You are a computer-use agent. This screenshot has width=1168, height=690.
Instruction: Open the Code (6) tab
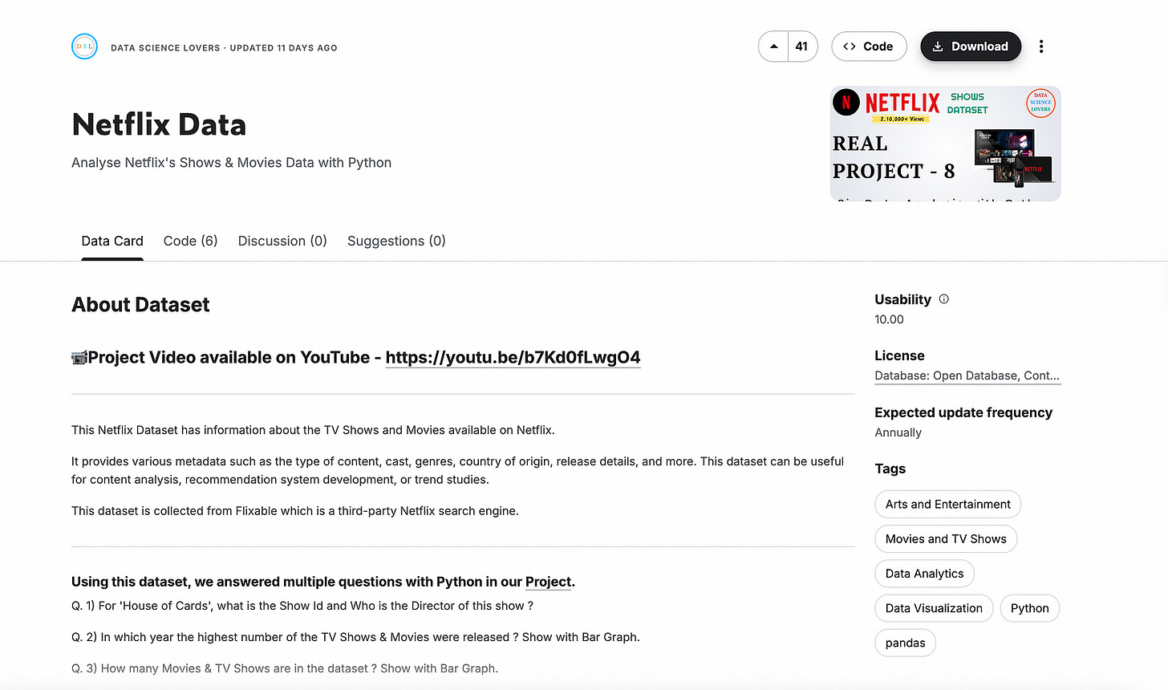[190, 241]
